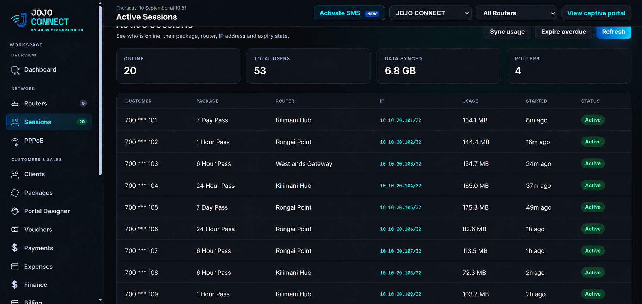Click IP address 10.10.20.102/32
The image size is (642, 304).
(400, 142)
